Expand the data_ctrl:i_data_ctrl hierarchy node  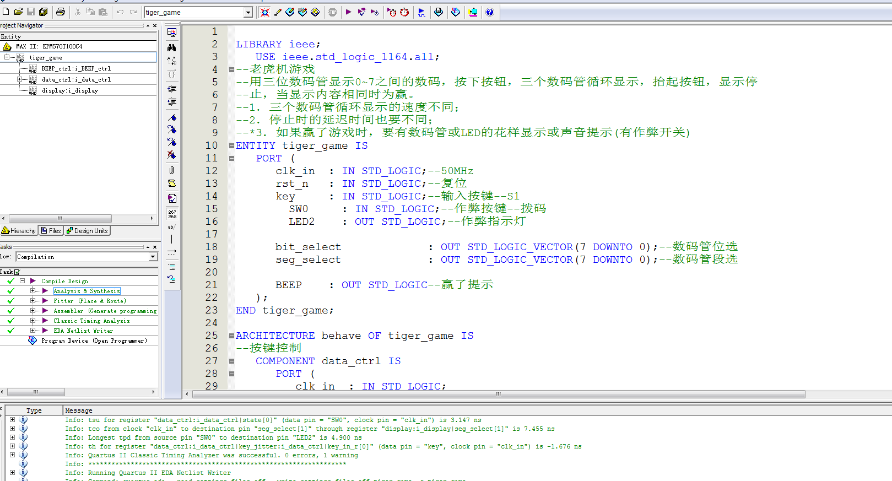20,79
